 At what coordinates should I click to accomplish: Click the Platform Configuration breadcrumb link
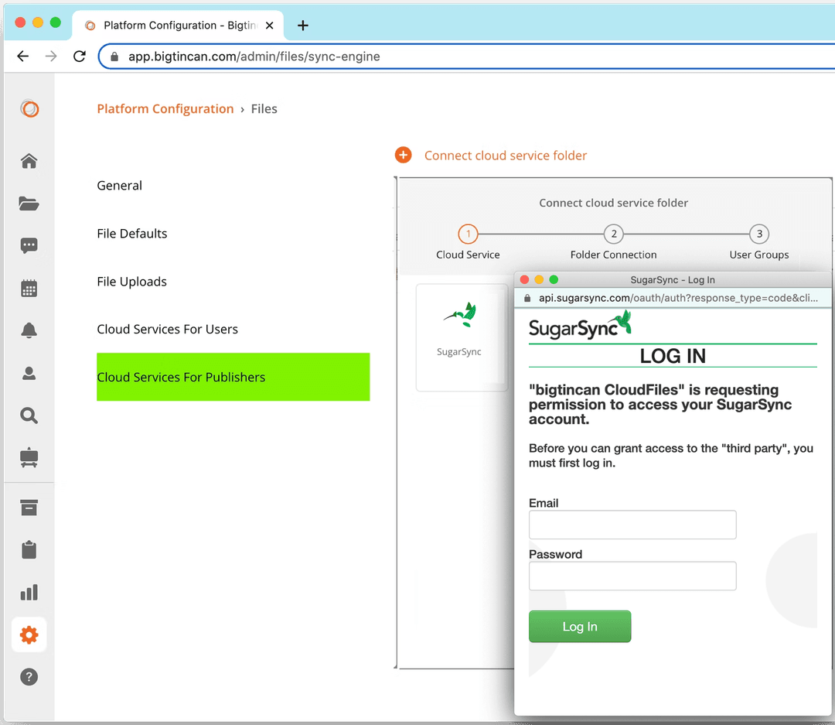click(x=165, y=109)
